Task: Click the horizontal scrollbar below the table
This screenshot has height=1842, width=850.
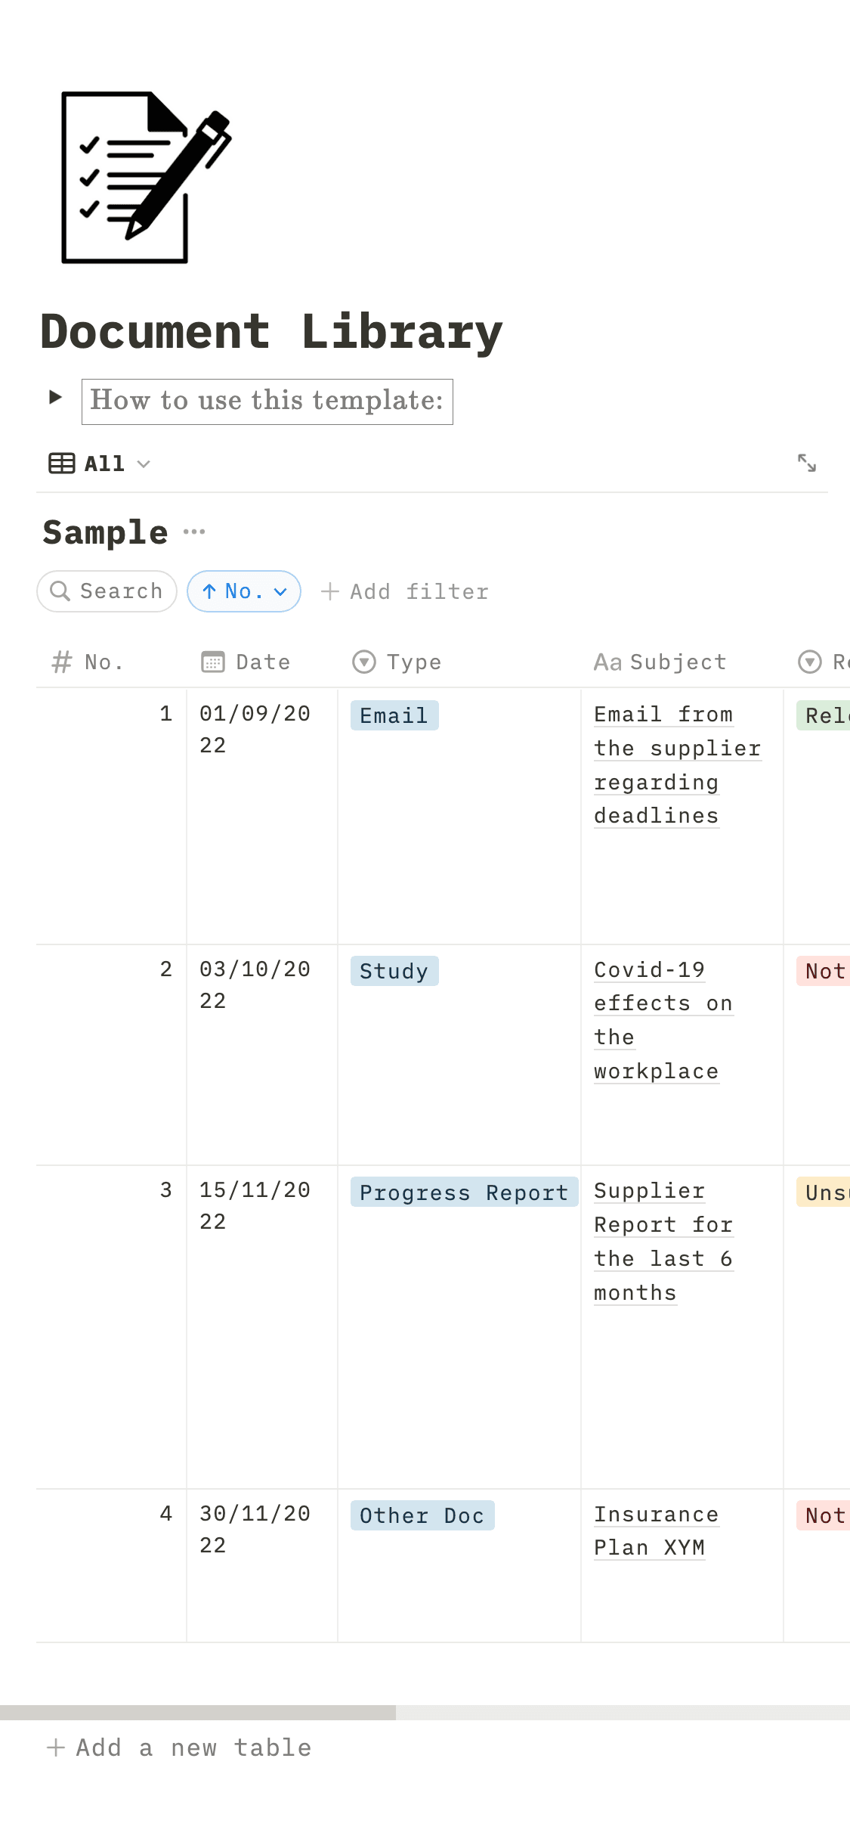Action: coord(198,1713)
